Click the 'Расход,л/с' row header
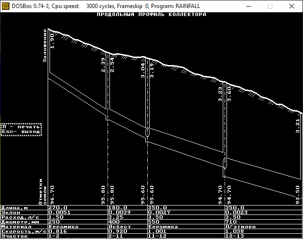 click(x=20, y=217)
